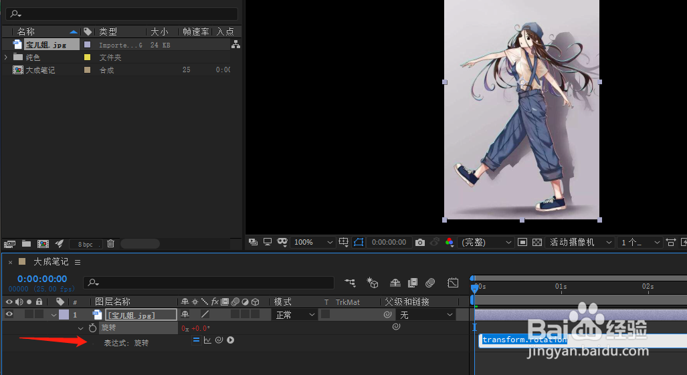This screenshot has width=687, height=375.
Task: Click primary viewer monitor icon
Action: click(x=268, y=242)
